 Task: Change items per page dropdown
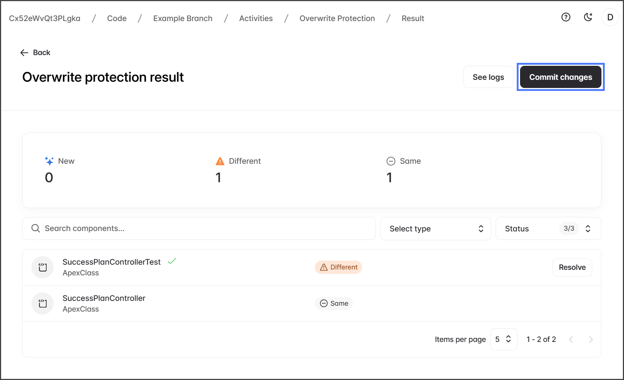point(503,339)
